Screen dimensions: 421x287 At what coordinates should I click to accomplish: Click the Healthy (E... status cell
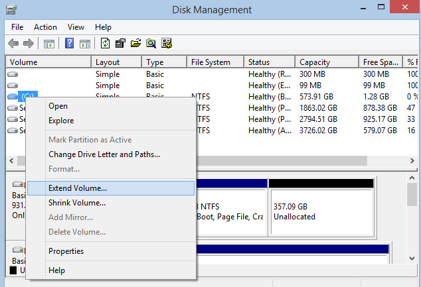tap(270, 86)
